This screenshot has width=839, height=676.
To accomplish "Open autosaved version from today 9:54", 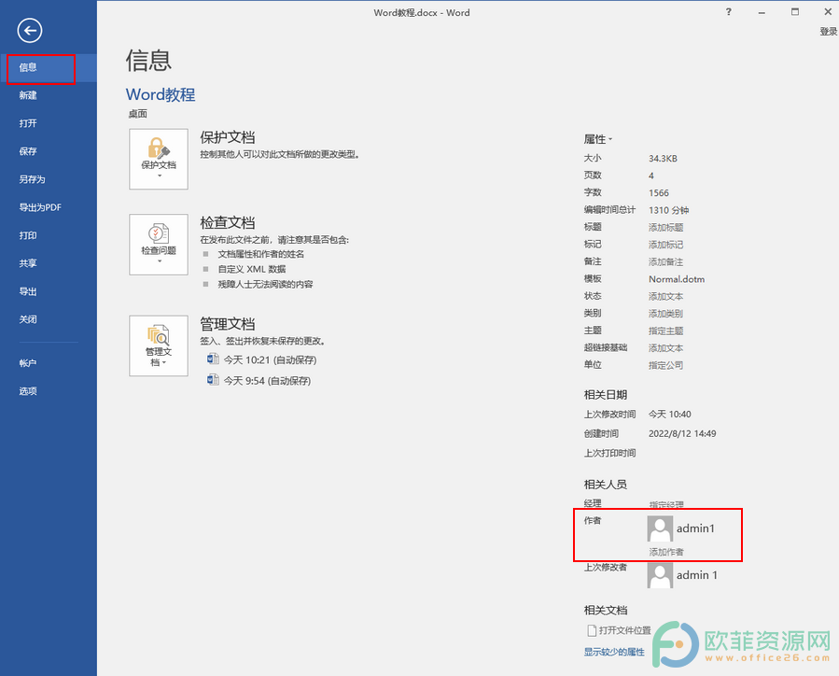I will [x=259, y=381].
